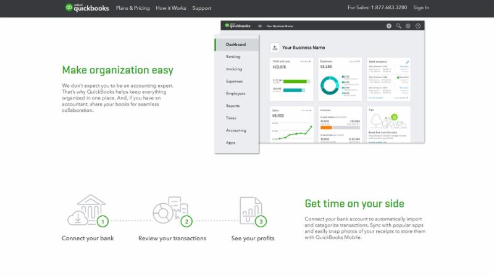Click the Review your transactions label
The width and height of the screenshot is (494, 278).
pos(172,238)
